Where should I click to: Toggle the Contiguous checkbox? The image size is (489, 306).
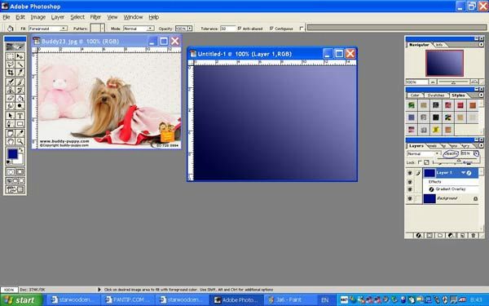point(271,29)
